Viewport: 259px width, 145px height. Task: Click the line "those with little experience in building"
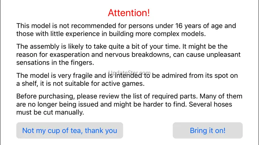(111, 34)
